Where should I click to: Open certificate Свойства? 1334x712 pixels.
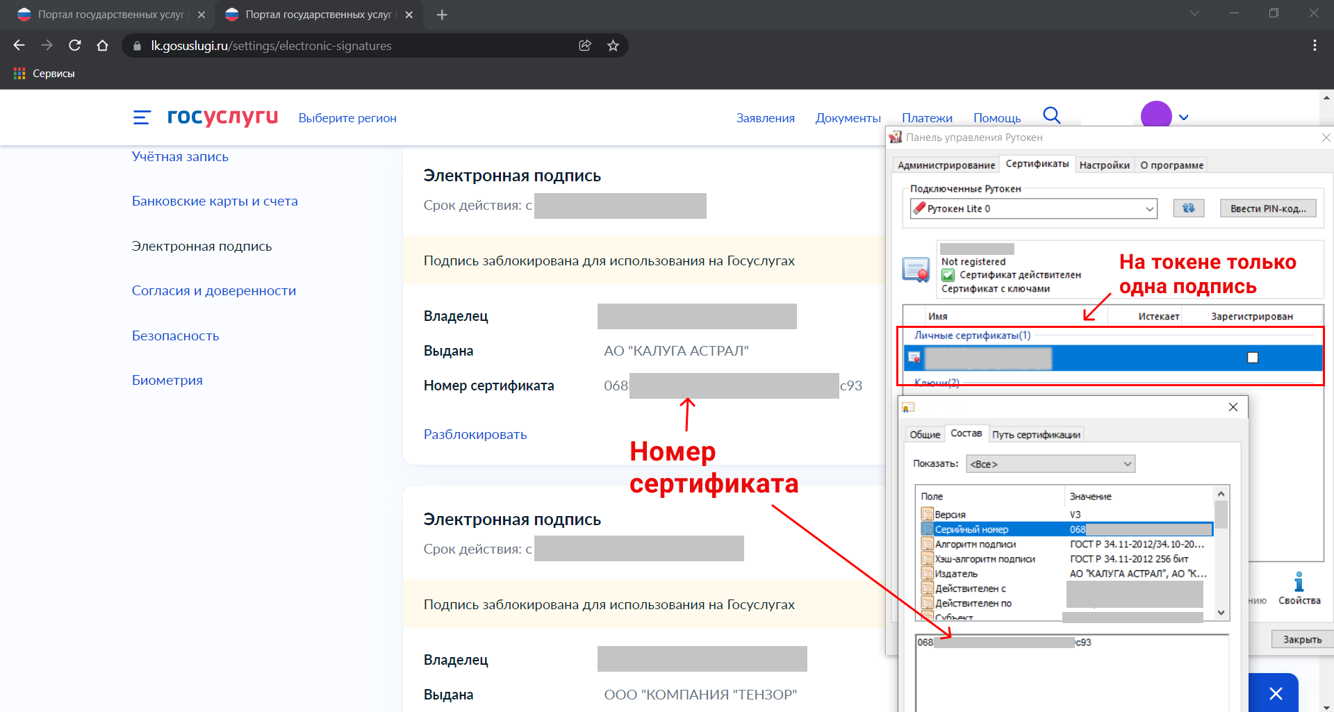tap(1299, 588)
